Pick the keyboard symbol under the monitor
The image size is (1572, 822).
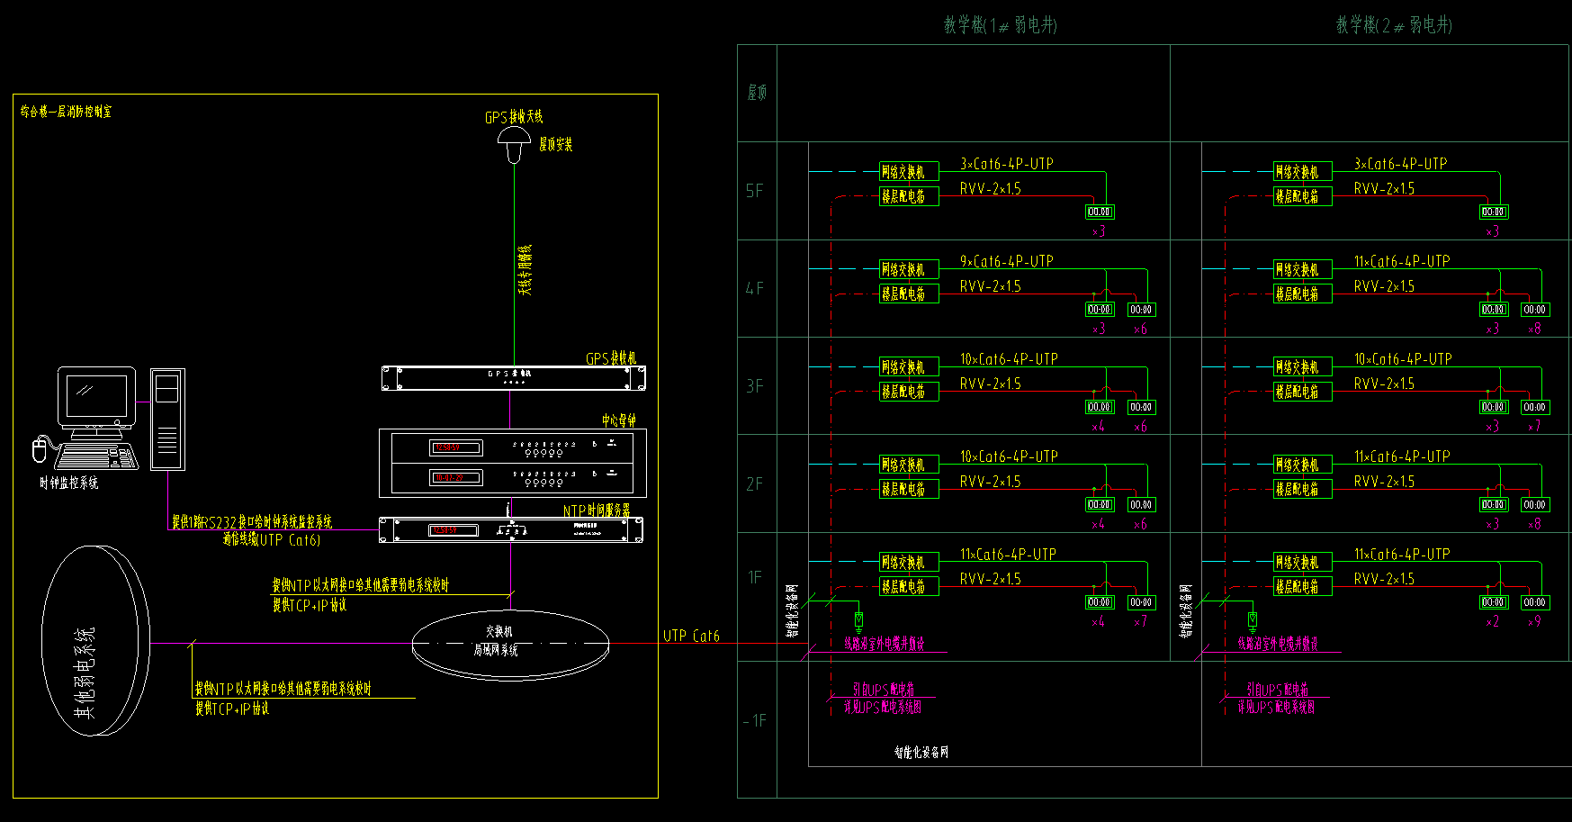coord(96,456)
